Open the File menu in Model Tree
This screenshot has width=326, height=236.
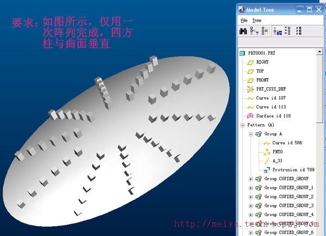coord(244,21)
